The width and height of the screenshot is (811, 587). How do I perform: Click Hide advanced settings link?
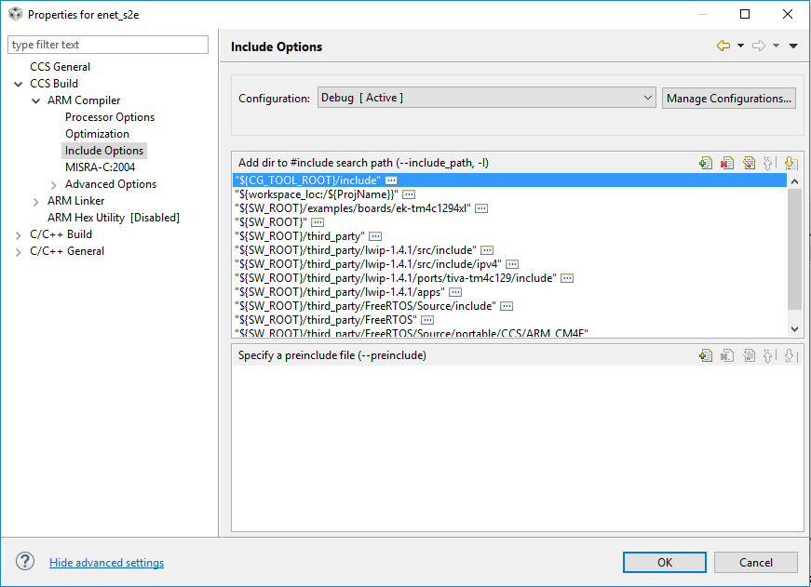tap(106, 563)
